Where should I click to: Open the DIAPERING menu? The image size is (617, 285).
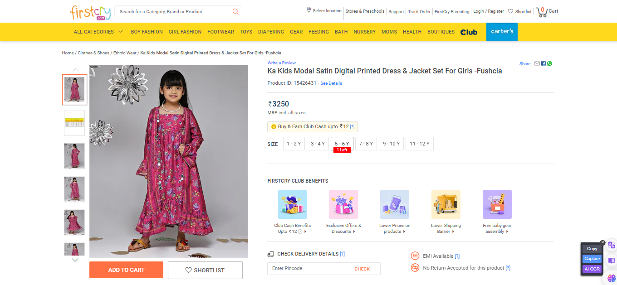click(x=271, y=32)
